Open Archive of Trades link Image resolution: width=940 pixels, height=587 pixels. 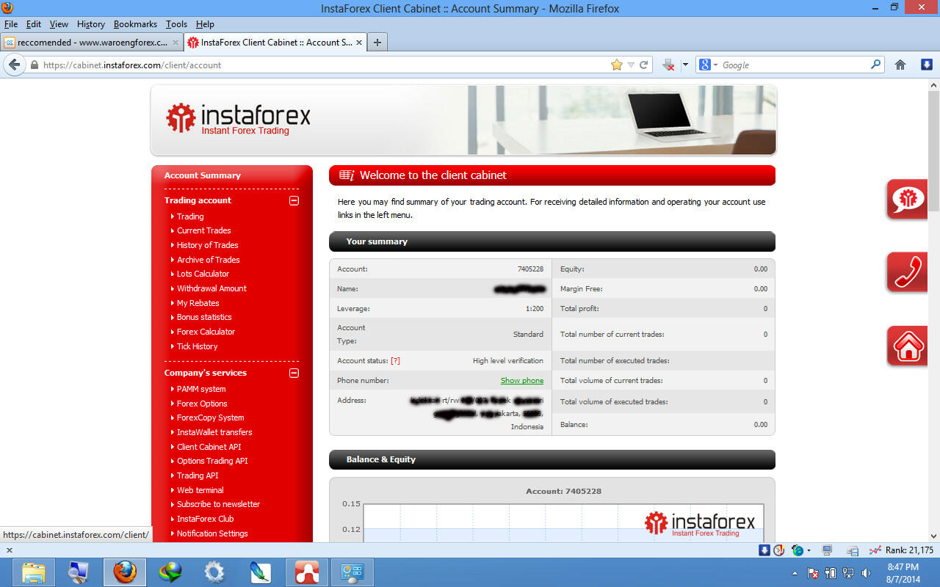[208, 260]
